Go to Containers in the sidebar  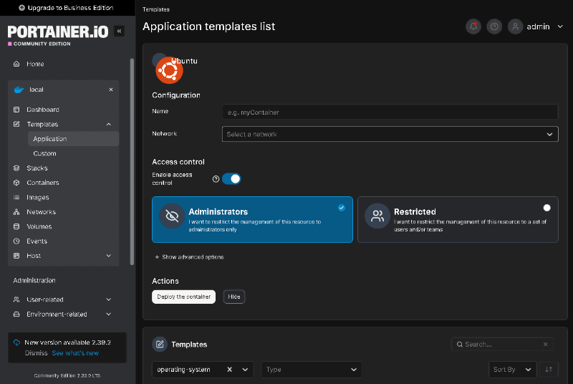click(43, 183)
